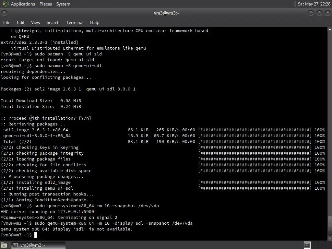This screenshot has height=249, width=332.
Task: Click the 'qemu-ui-sdl-8.0.0-1-x86_64' download row
Action: (x=164, y=136)
